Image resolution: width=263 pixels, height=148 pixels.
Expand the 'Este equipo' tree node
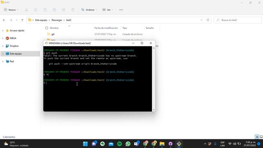click(3, 54)
